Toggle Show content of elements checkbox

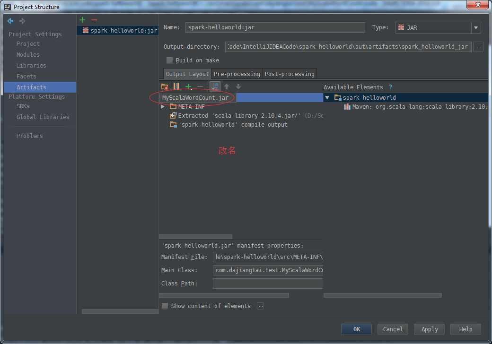(165, 306)
